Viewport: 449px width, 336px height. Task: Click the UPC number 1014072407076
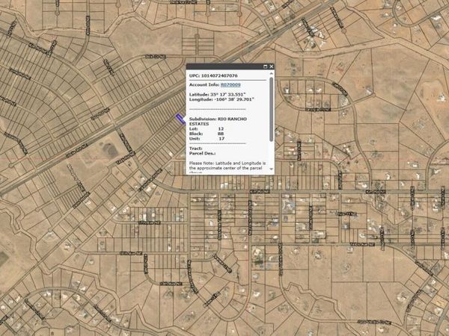[x=220, y=75]
